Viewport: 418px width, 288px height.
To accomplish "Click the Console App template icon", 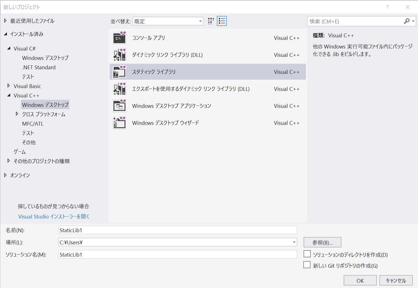I will [119, 38].
